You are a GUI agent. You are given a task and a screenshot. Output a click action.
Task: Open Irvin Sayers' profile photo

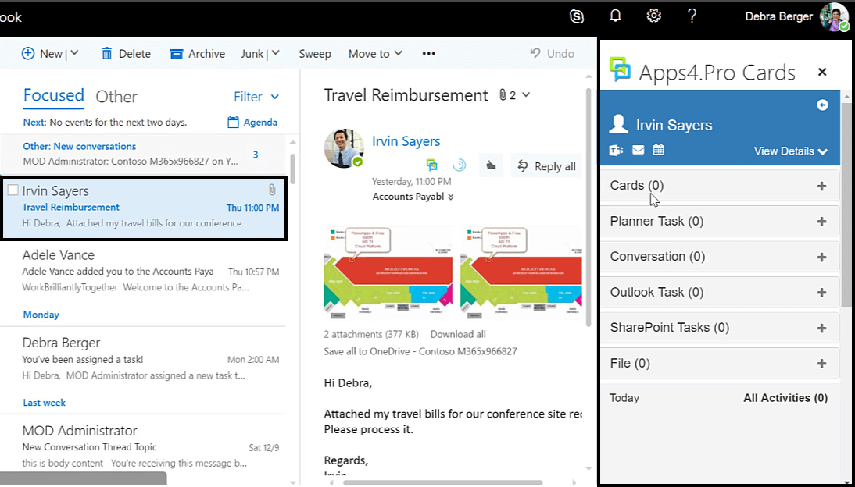pyautogui.click(x=344, y=148)
